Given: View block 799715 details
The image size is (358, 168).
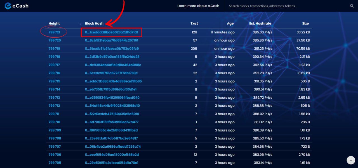Looking at the screenshot, I should tap(54, 81).
